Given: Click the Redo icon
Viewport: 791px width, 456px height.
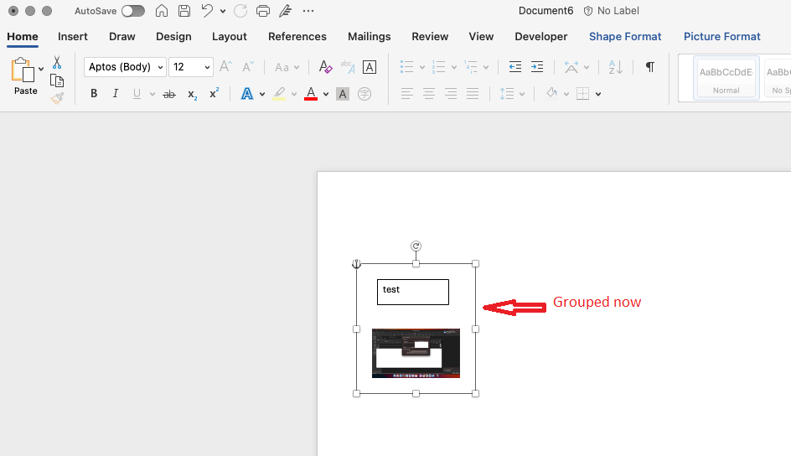Looking at the screenshot, I should 240,11.
